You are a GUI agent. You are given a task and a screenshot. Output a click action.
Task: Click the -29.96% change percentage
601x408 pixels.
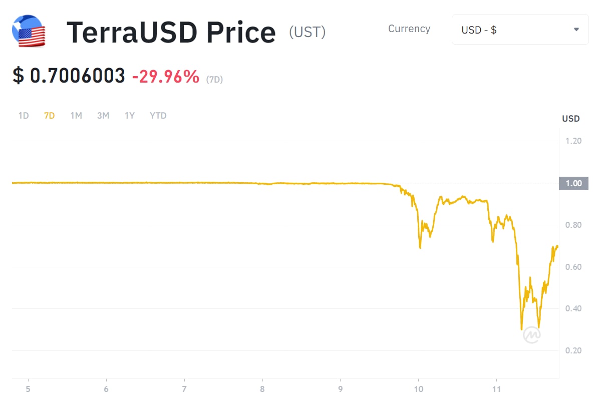pos(165,77)
